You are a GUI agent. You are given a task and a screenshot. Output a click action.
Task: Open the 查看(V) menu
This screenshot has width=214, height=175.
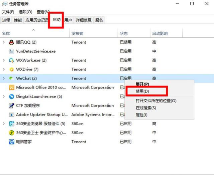point(43,12)
